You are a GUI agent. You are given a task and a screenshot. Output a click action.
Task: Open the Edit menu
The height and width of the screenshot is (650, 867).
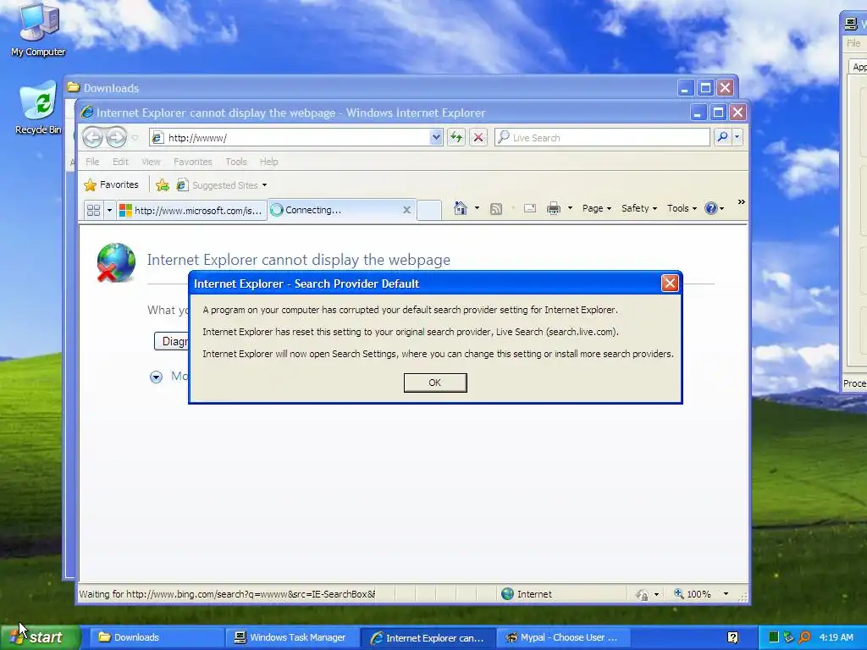point(120,162)
